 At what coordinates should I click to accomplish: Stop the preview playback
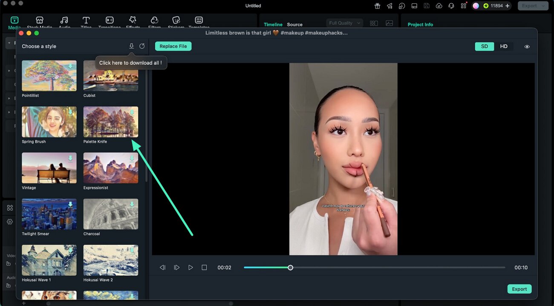204,268
